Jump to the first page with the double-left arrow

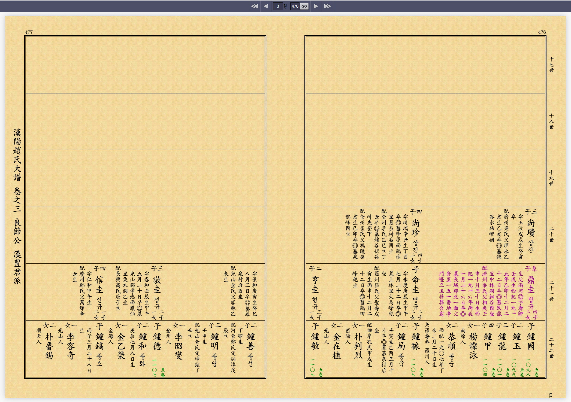point(254,6)
